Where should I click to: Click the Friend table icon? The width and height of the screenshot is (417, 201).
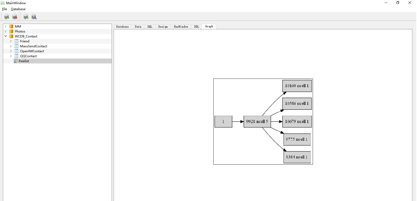coord(16,41)
